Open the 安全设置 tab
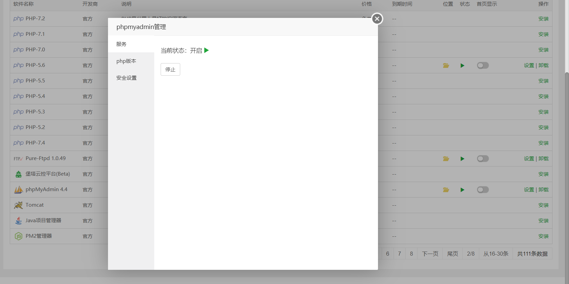This screenshot has width=569, height=284. coord(131,78)
